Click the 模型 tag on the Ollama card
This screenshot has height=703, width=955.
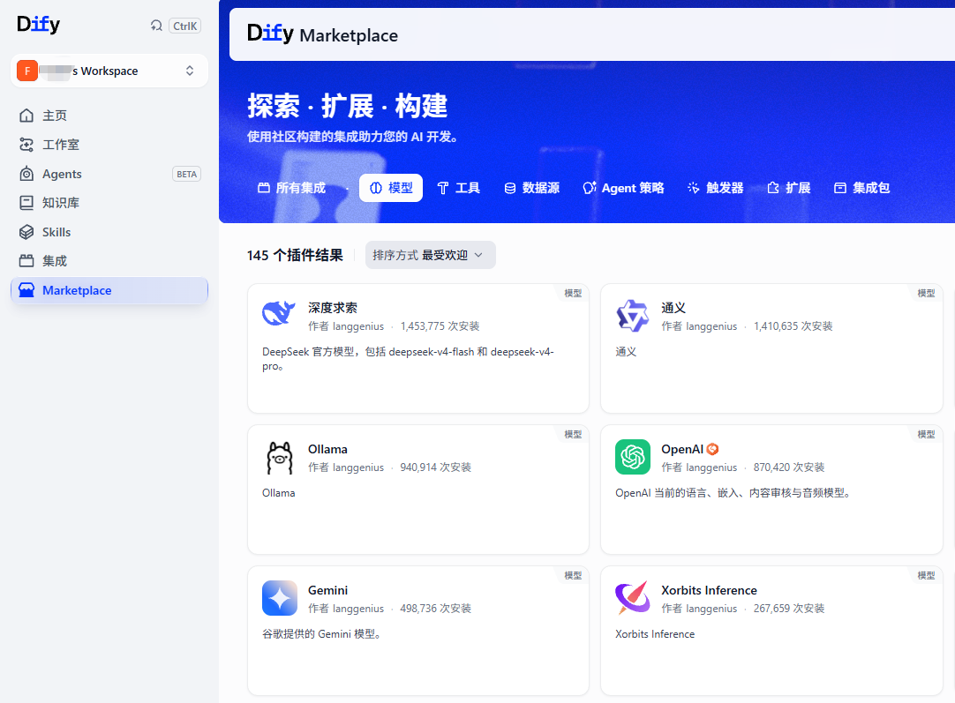(573, 434)
